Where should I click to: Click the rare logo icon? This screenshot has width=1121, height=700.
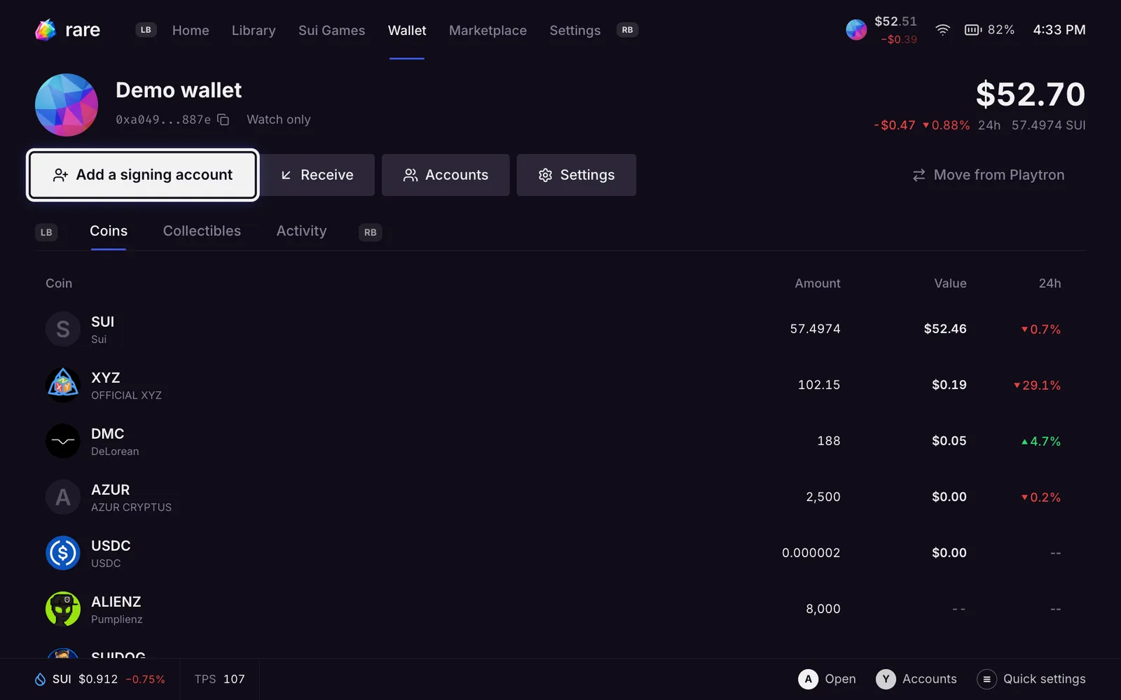tap(46, 30)
